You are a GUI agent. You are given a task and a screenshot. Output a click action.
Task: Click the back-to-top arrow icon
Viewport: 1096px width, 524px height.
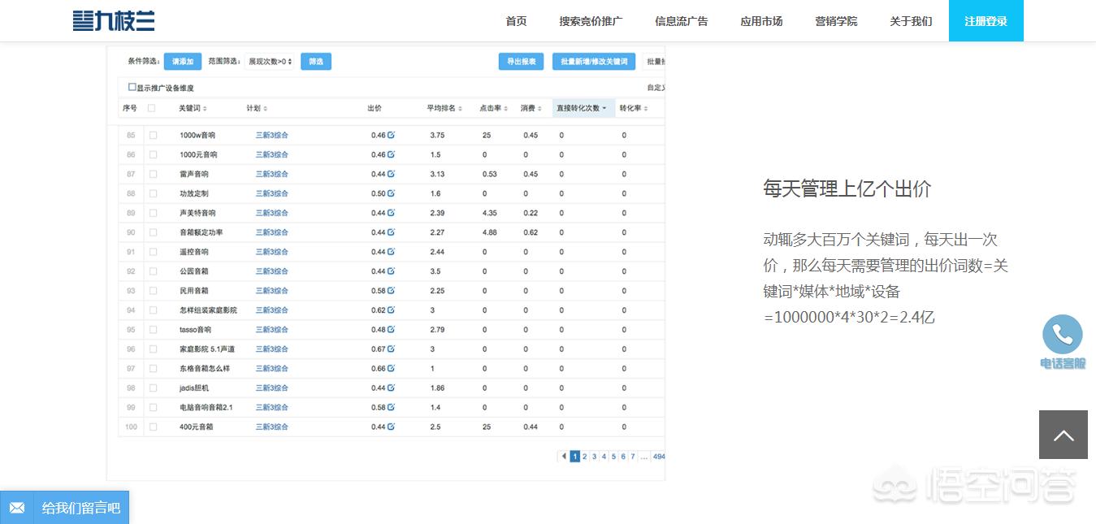tap(1063, 435)
